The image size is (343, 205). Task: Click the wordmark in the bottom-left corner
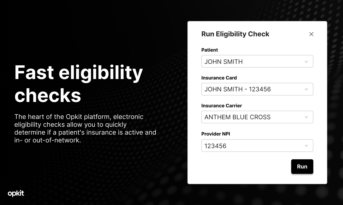[x=15, y=194]
